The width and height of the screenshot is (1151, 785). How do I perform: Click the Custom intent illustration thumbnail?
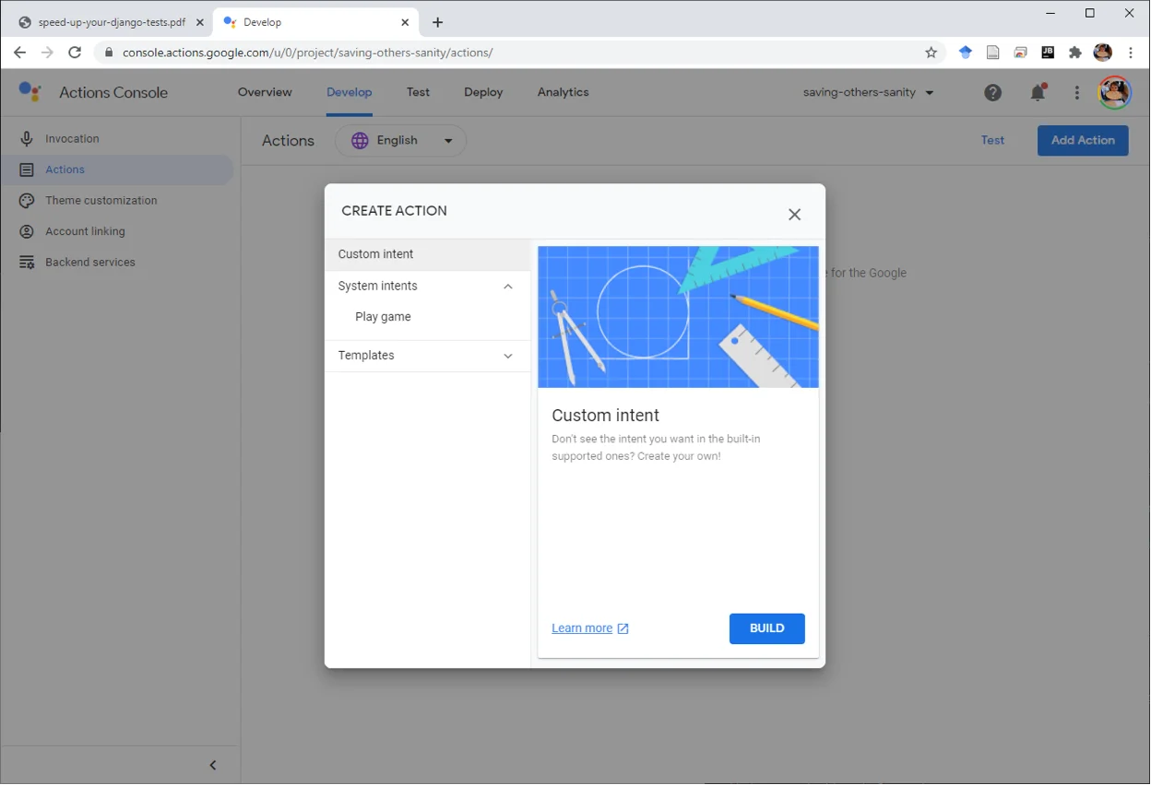pos(678,317)
